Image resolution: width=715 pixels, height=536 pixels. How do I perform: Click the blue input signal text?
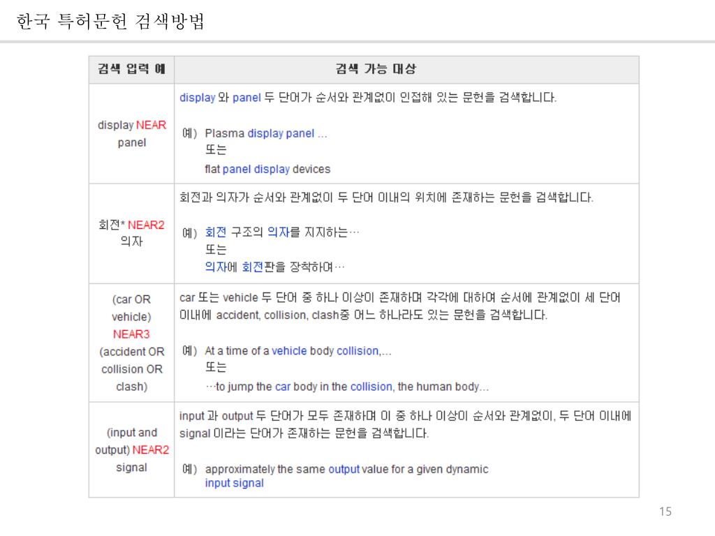tap(234, 483)
